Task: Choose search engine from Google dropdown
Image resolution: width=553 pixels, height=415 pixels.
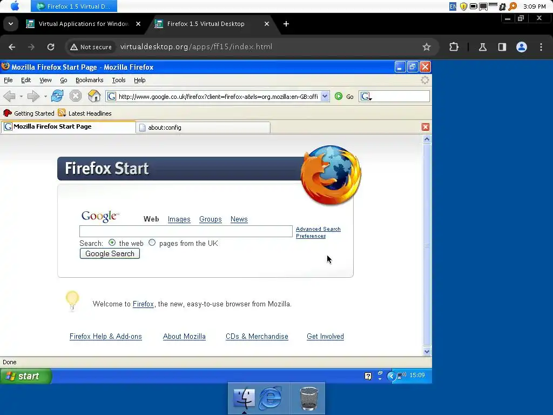Action: pos(367,96)
